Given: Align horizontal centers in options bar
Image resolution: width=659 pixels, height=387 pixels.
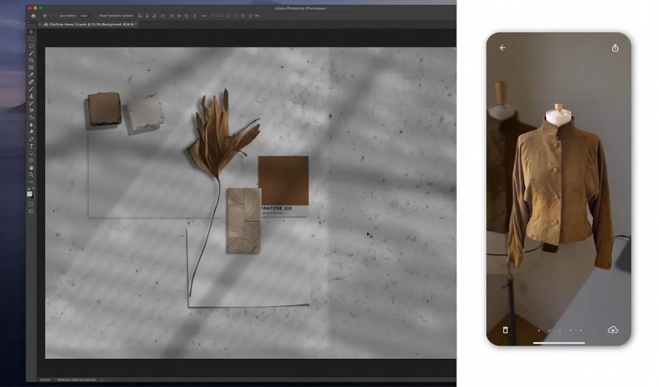Looking at the screenshot, I should [x=147, y=16].
